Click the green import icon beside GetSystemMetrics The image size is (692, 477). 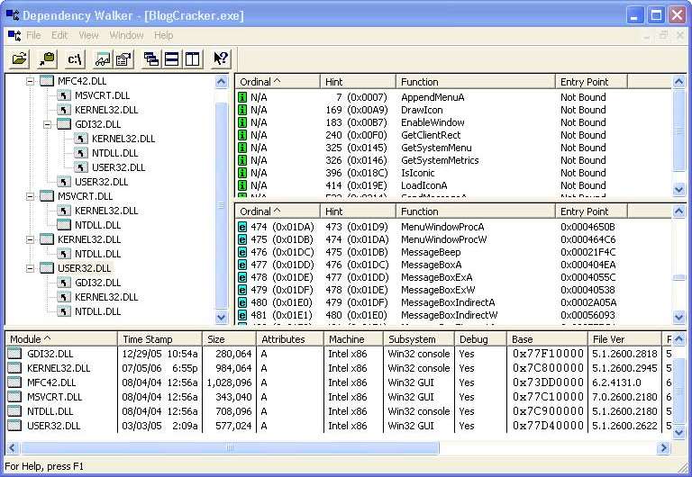pos(242,160)
